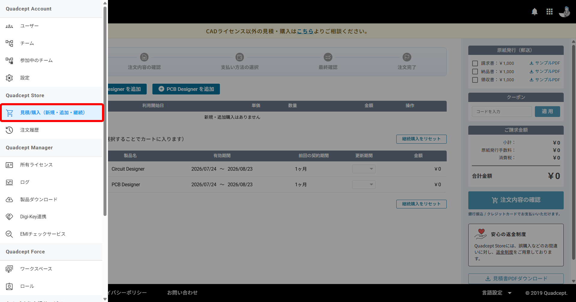
Task: Open renewal period dropdown for PCB Designer
Action: pyautogui.click(x=364, y=184)
